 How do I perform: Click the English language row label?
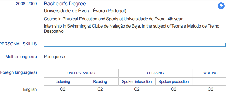coord(30,89)
